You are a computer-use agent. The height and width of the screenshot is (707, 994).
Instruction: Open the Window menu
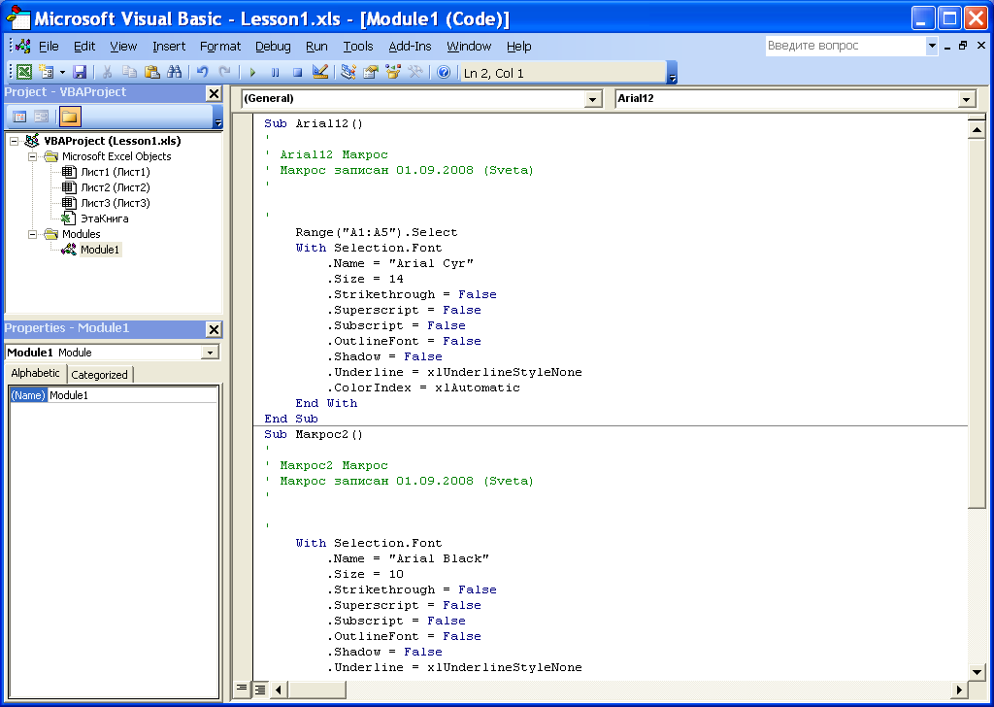(469, 47)
